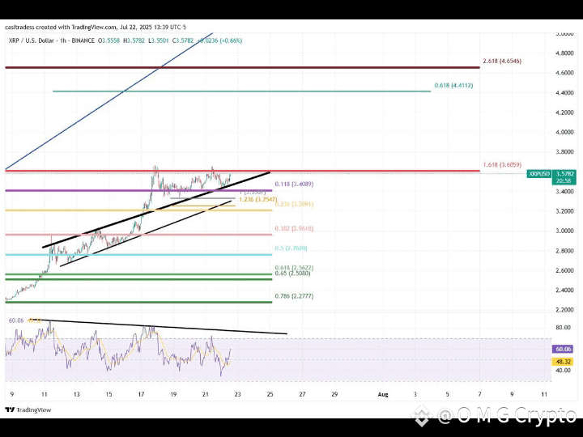Click the TradingView.com text in the header
This screenshot has width=583, height=437.
click(94, 28)
